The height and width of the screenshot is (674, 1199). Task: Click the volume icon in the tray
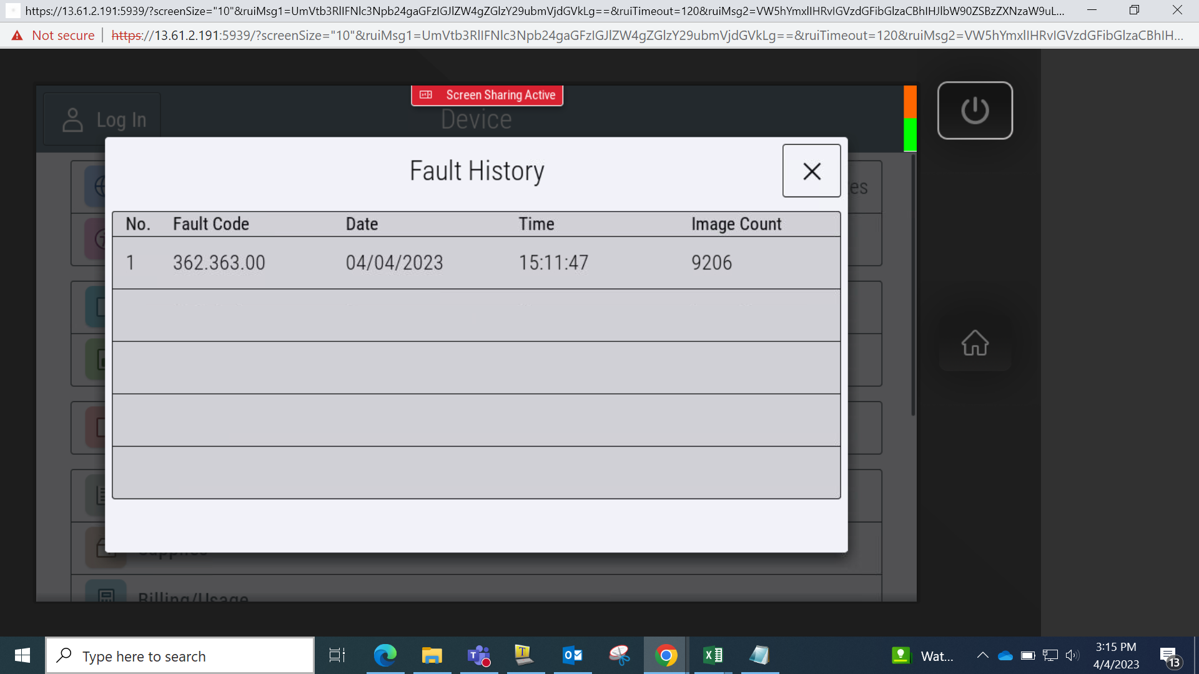(1072, 655)
